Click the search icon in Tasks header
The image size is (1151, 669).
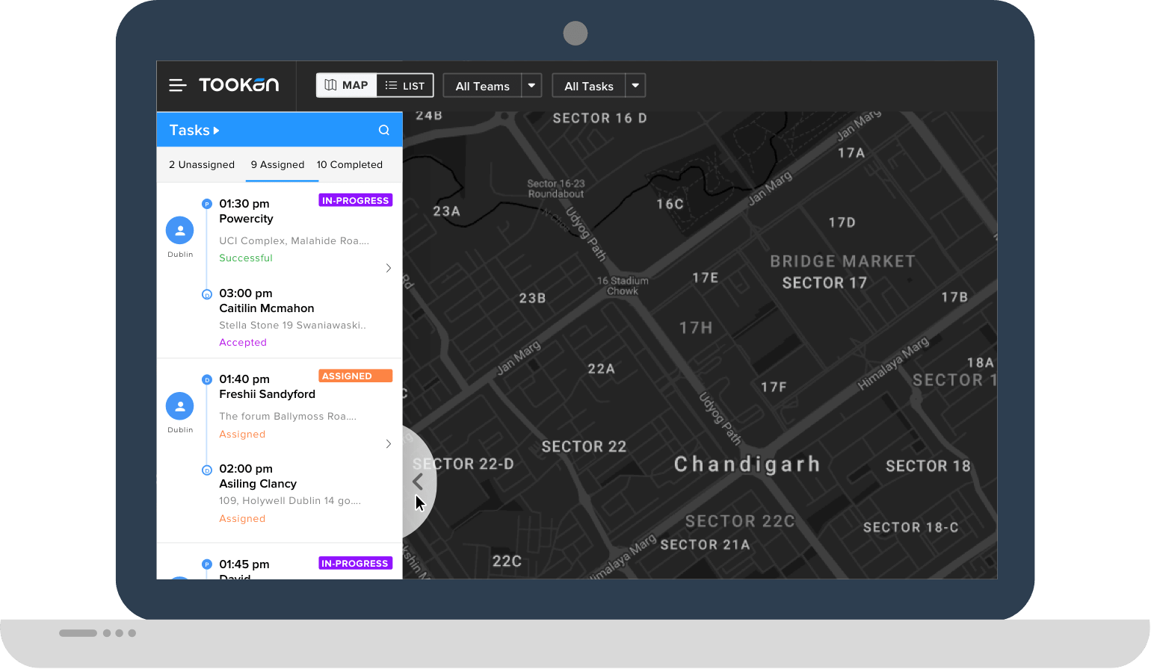(x=384, y=130)
